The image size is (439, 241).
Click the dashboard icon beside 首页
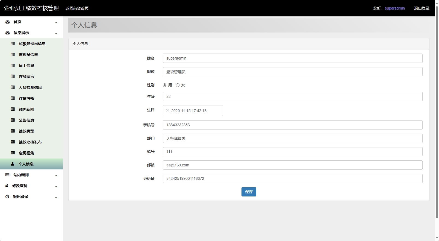tap(8, 22)
